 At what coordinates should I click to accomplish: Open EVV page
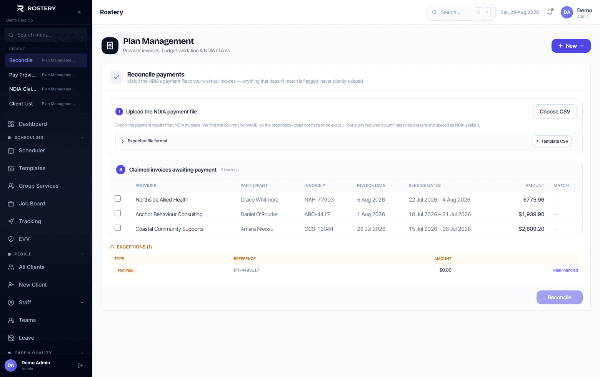click(46, 239)
